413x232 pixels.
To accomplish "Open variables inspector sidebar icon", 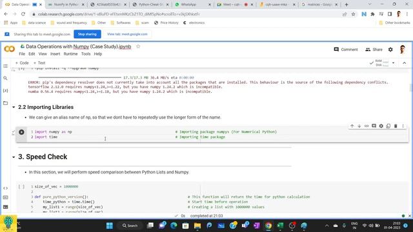I will pos(6,90).
